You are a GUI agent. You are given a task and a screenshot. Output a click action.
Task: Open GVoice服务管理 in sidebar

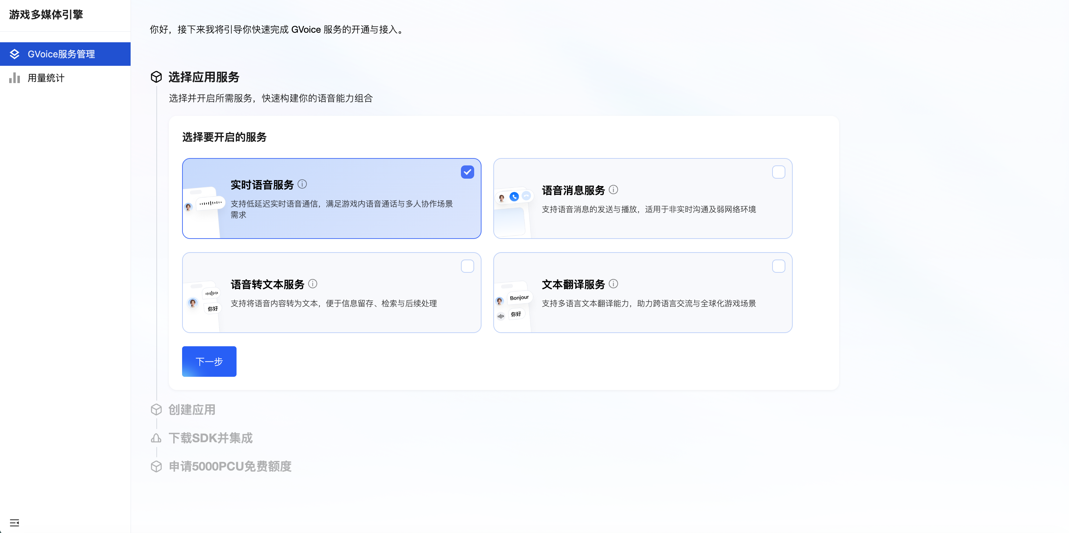[61, 54]
